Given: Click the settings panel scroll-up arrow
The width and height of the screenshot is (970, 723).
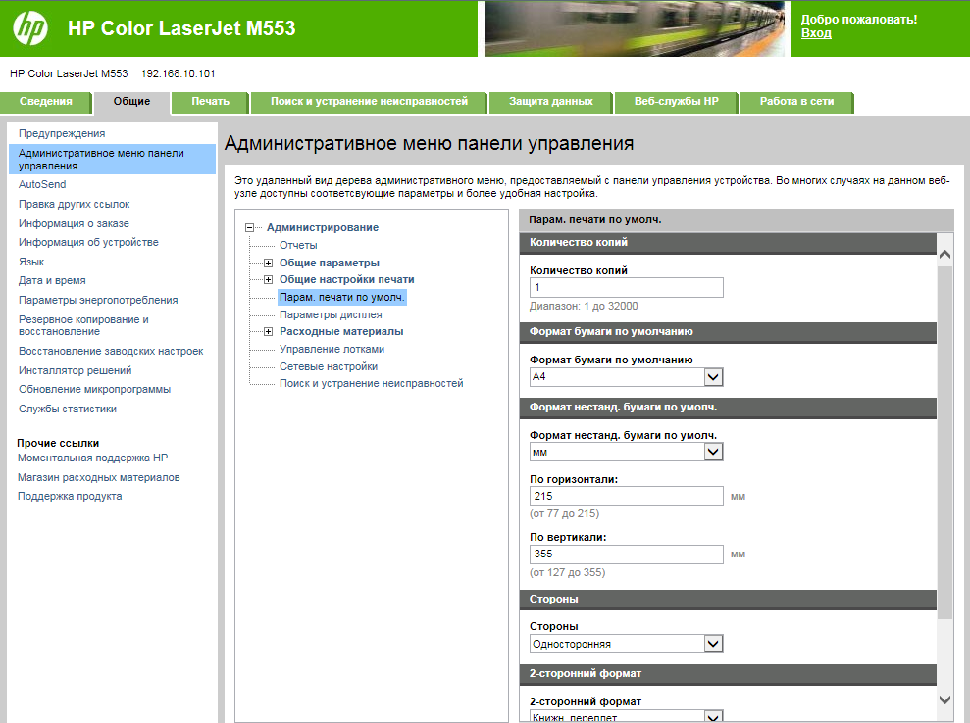Looking at the screenshot, I should [944, 254].
